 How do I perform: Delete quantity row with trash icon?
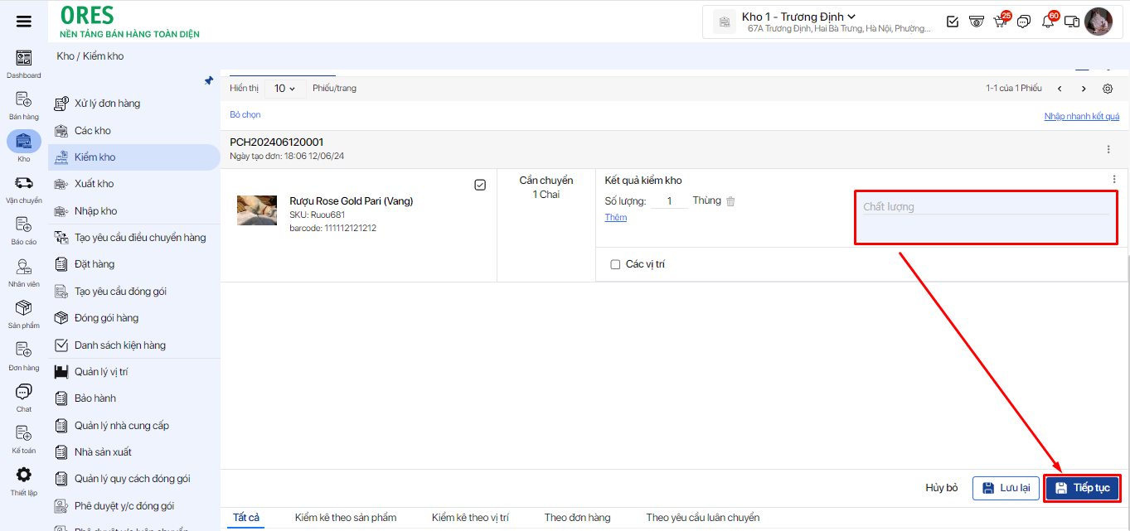(x=730, y=201)
